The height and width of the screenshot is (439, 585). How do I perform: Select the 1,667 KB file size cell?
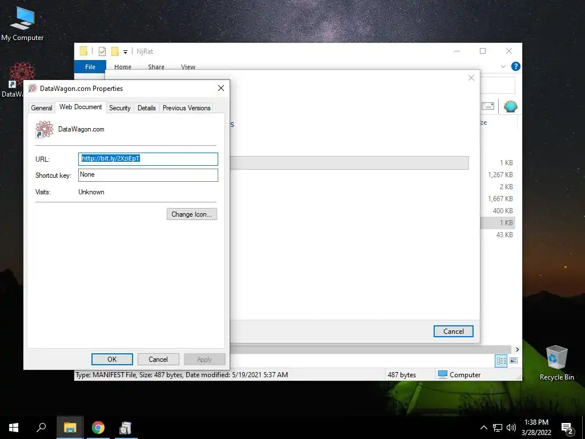(500, 198)
